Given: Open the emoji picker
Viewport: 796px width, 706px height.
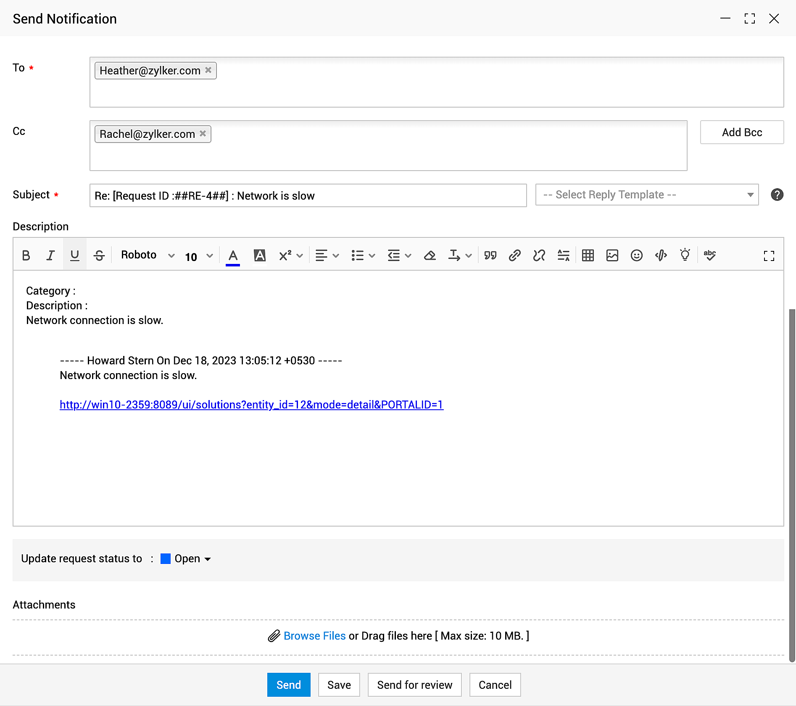Looking at the screenshot, I should click(636, 255).
